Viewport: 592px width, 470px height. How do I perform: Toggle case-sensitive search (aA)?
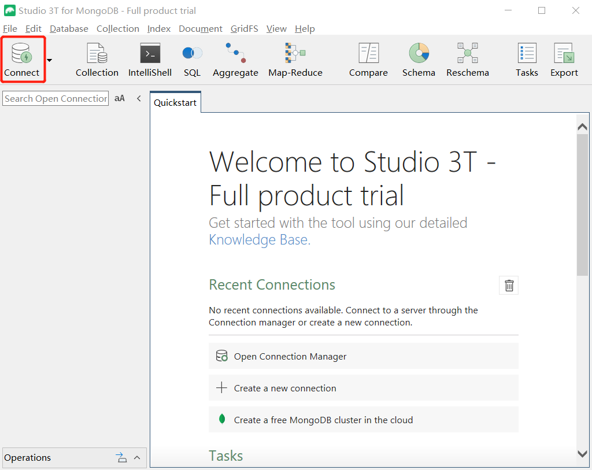click(119, 98)
